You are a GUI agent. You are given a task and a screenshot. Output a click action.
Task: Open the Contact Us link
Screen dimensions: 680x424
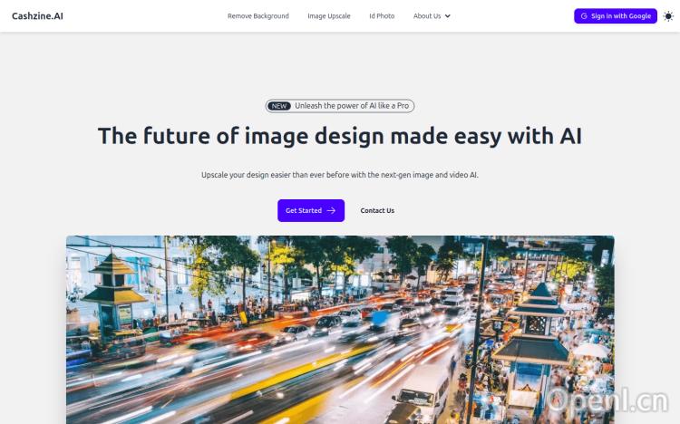pos(377,211)
